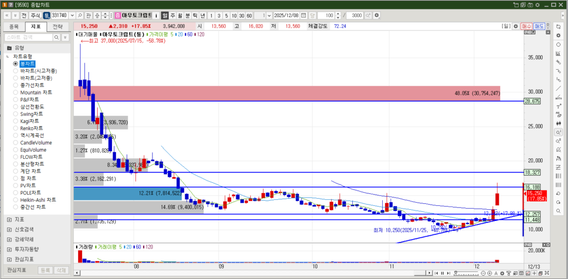Select the Renko차트 radio button
Screen dimensions: 568x279
16,128
